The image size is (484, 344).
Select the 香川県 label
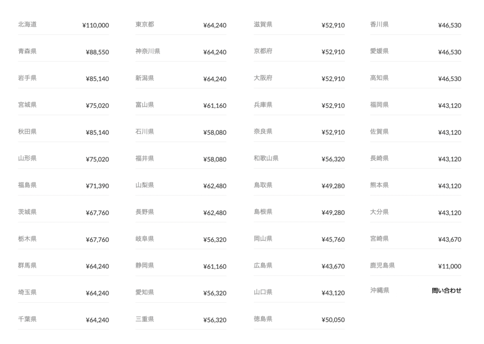coord(380,25)
